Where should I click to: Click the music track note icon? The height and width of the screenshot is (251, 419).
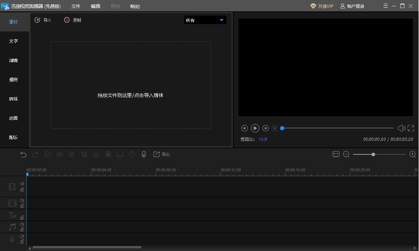pyautogui.click(x=12, y=227)
